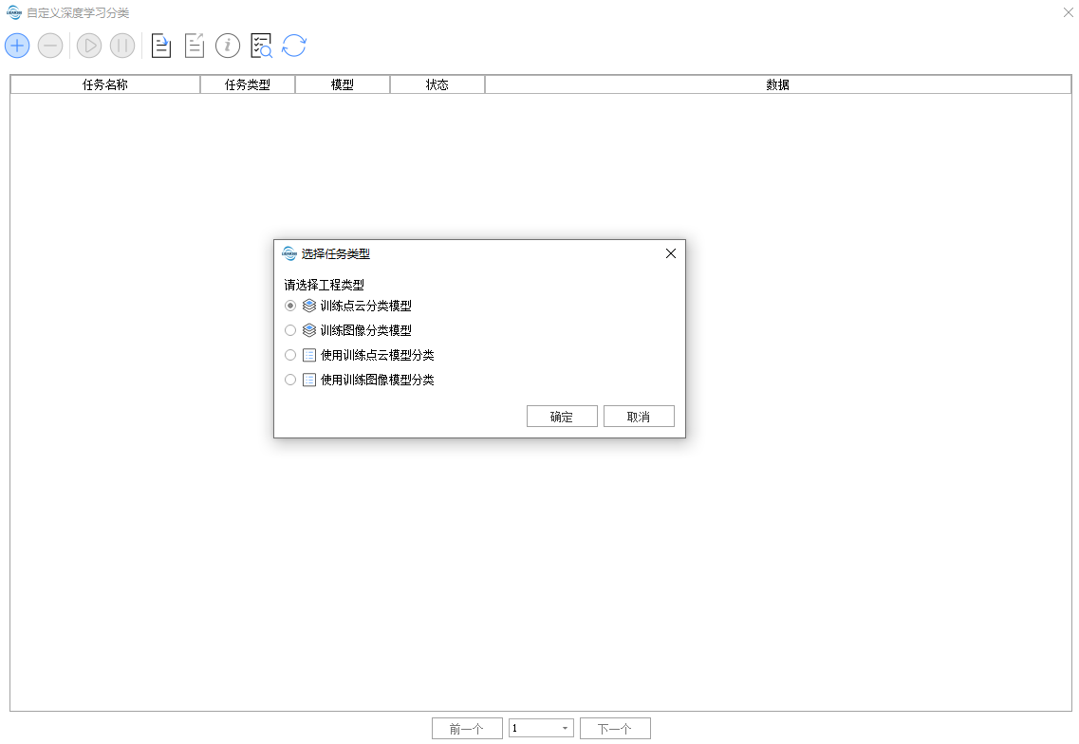The image size is (1079, 744).
Task: Click the list icon beside 使用训练点云模型分类
Action: pyautogui.click(x=309, y=355)
